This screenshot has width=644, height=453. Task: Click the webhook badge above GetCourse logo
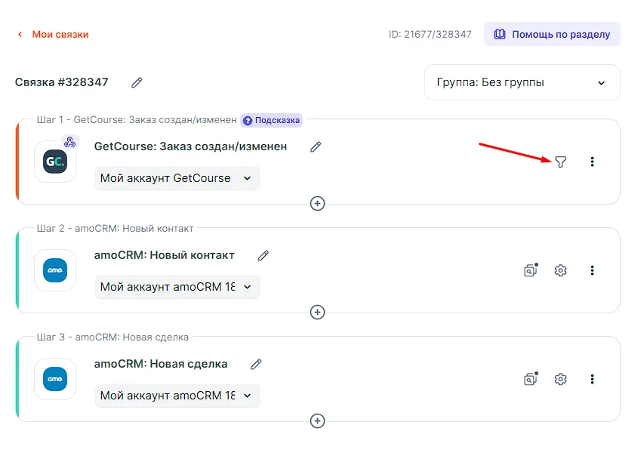tap(69, 143)
